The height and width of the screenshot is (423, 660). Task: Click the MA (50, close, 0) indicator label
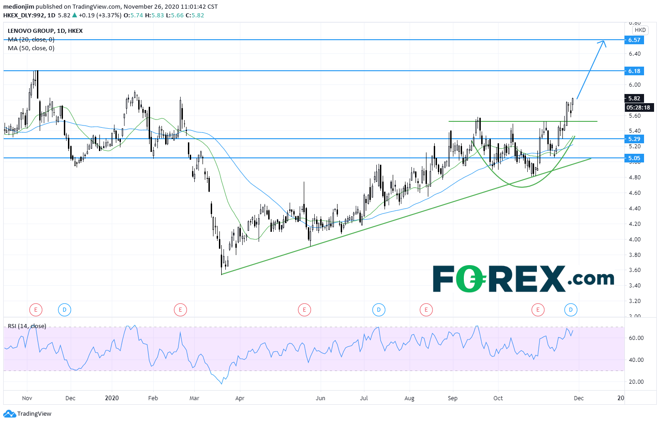pos(31,48)
